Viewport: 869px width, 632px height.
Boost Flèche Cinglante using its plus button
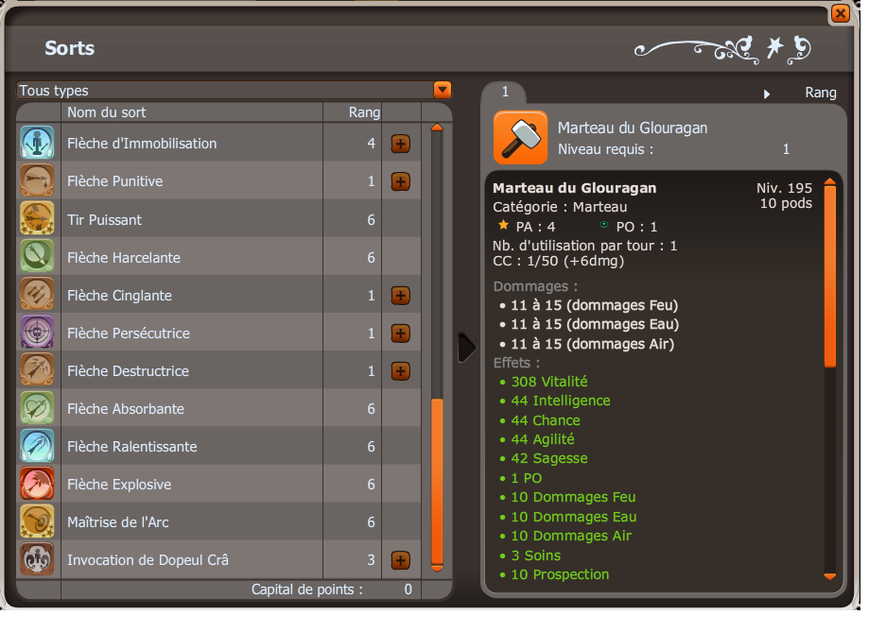click(x=401, y=296)
